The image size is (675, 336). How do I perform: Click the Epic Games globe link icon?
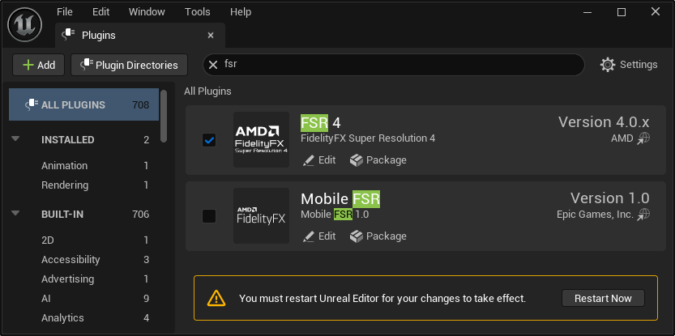(643, 215)
